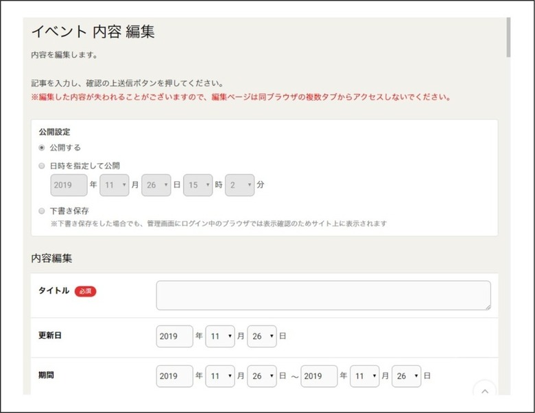Viewport: 535px width, 413px height.
Task: Select the 公開する radio button
Action: click(42, 147)
